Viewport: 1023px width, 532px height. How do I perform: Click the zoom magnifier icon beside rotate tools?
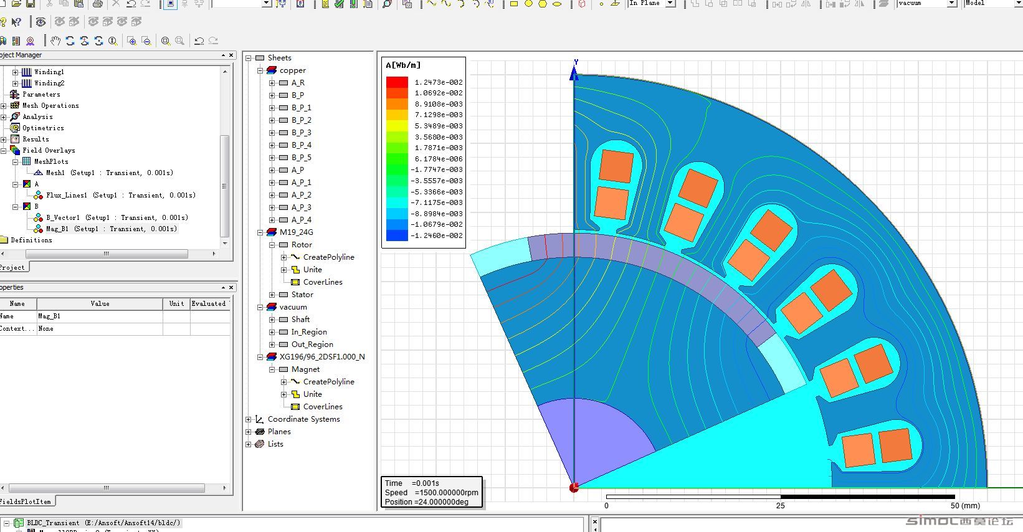coord(113,40)
